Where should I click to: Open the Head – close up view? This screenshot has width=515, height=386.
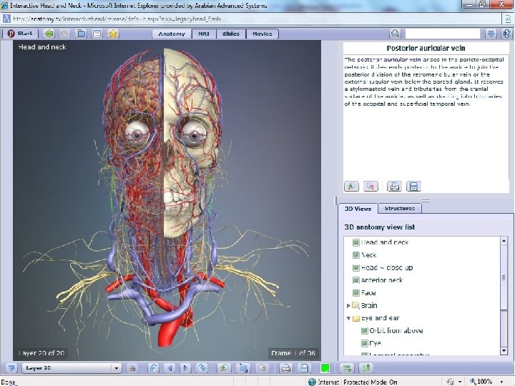[383, 268]
